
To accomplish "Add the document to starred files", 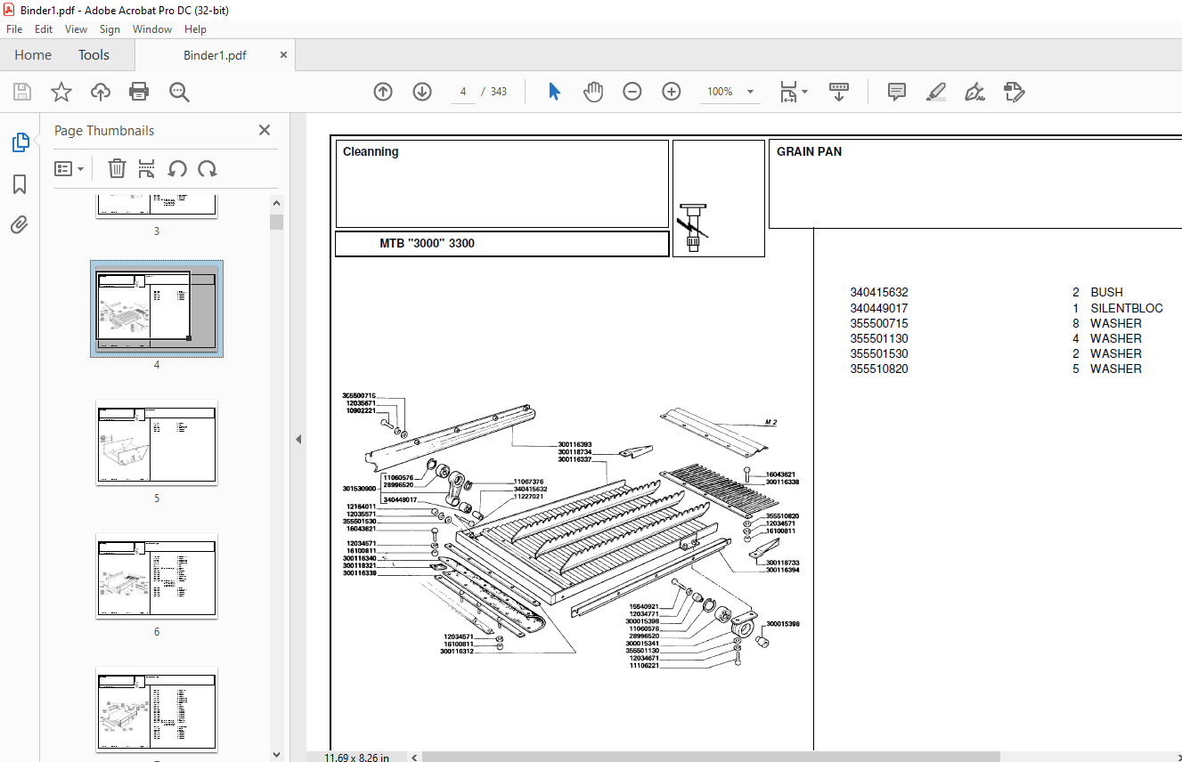I will pos(61,92).
